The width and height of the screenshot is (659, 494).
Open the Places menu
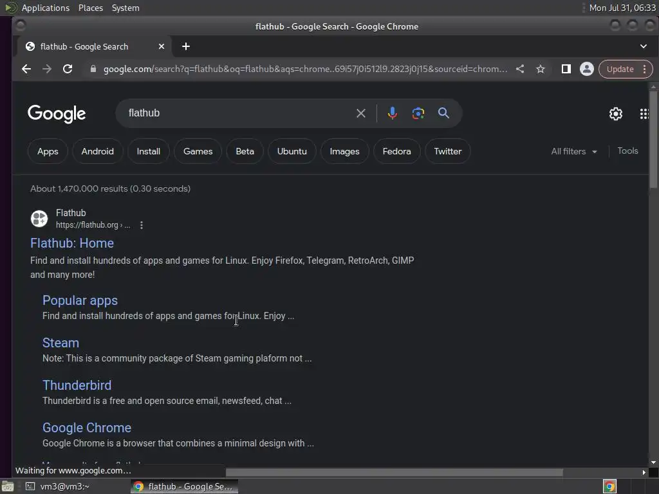90,8
